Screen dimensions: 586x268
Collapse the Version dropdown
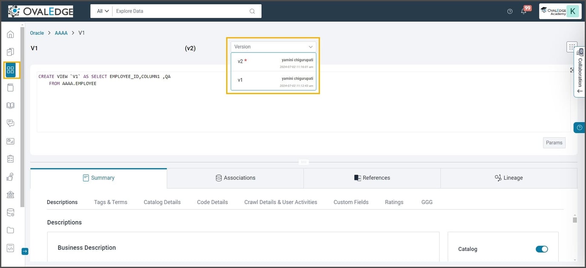click(273, 47)
